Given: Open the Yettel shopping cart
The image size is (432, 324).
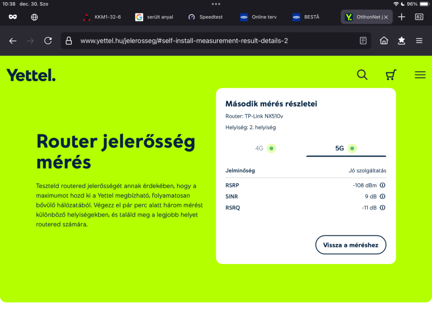Looking at the screenshot, I should (x=391, y=75).
